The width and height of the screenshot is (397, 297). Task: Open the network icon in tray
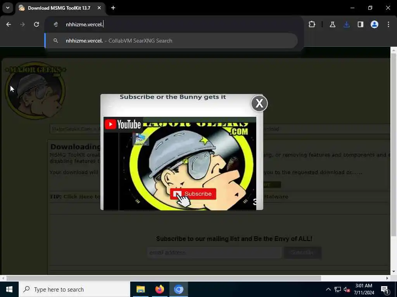pos(338,289)
